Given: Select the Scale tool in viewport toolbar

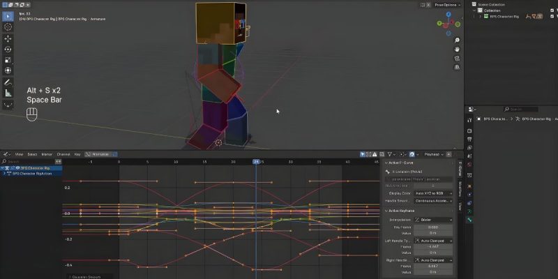Looking at the screenshot, I should [8, 60].
